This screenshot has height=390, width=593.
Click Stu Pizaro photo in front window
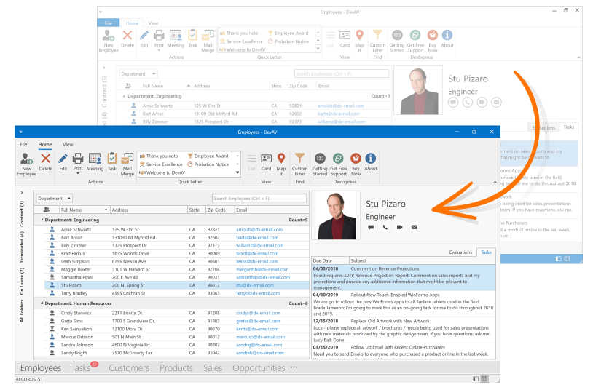[x=337, y=215]
